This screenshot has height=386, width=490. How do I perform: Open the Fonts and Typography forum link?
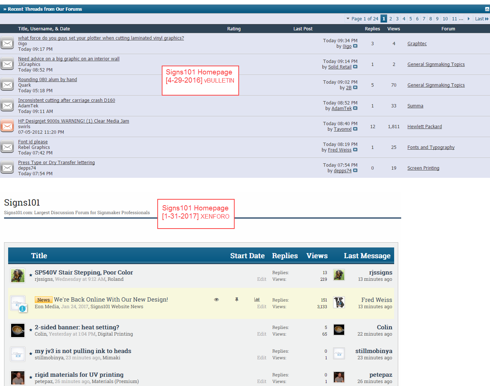point(431,147)
